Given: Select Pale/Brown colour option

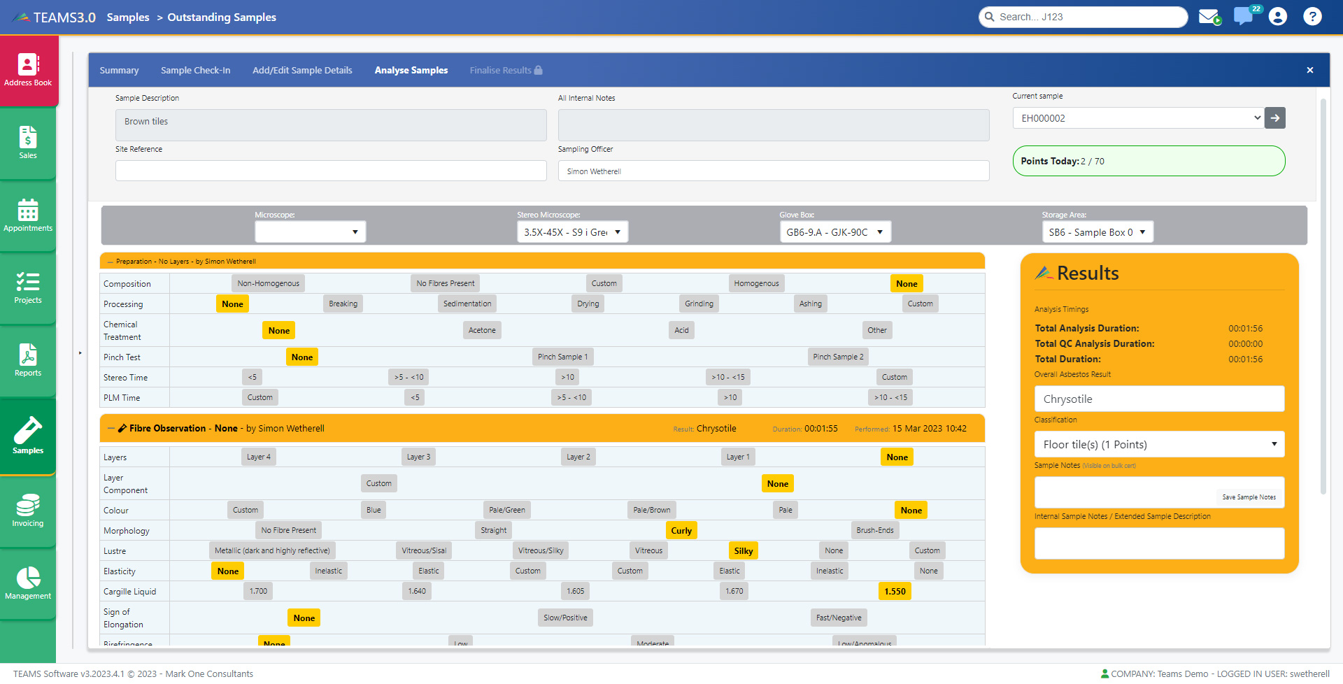Looking at the screenshot, I should [x=651, y=510].
